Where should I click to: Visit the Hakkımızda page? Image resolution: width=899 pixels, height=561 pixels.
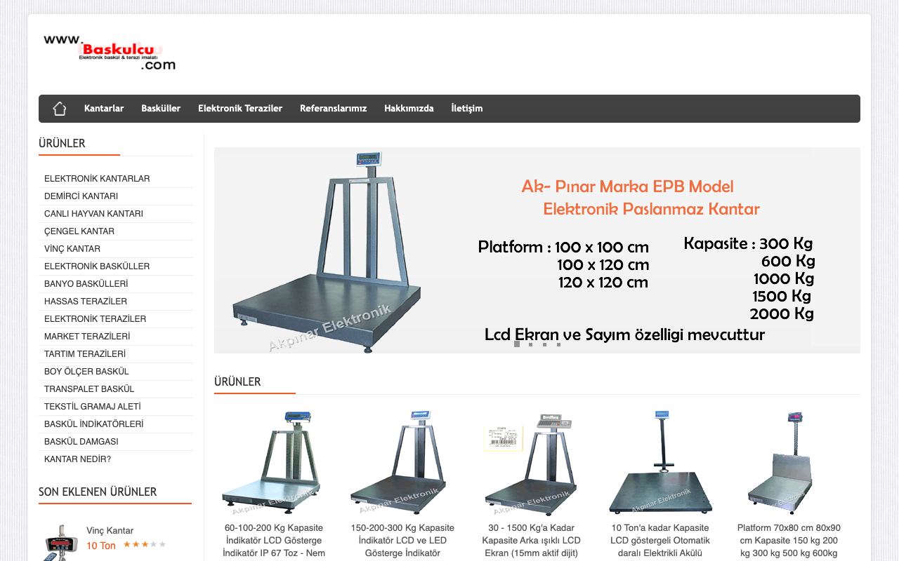point(409,109)
